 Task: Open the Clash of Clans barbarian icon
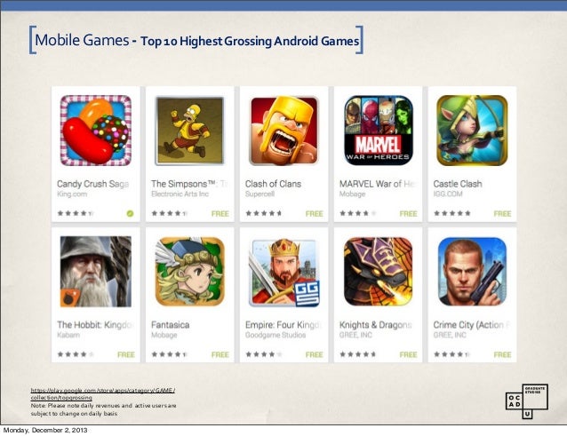284,131
